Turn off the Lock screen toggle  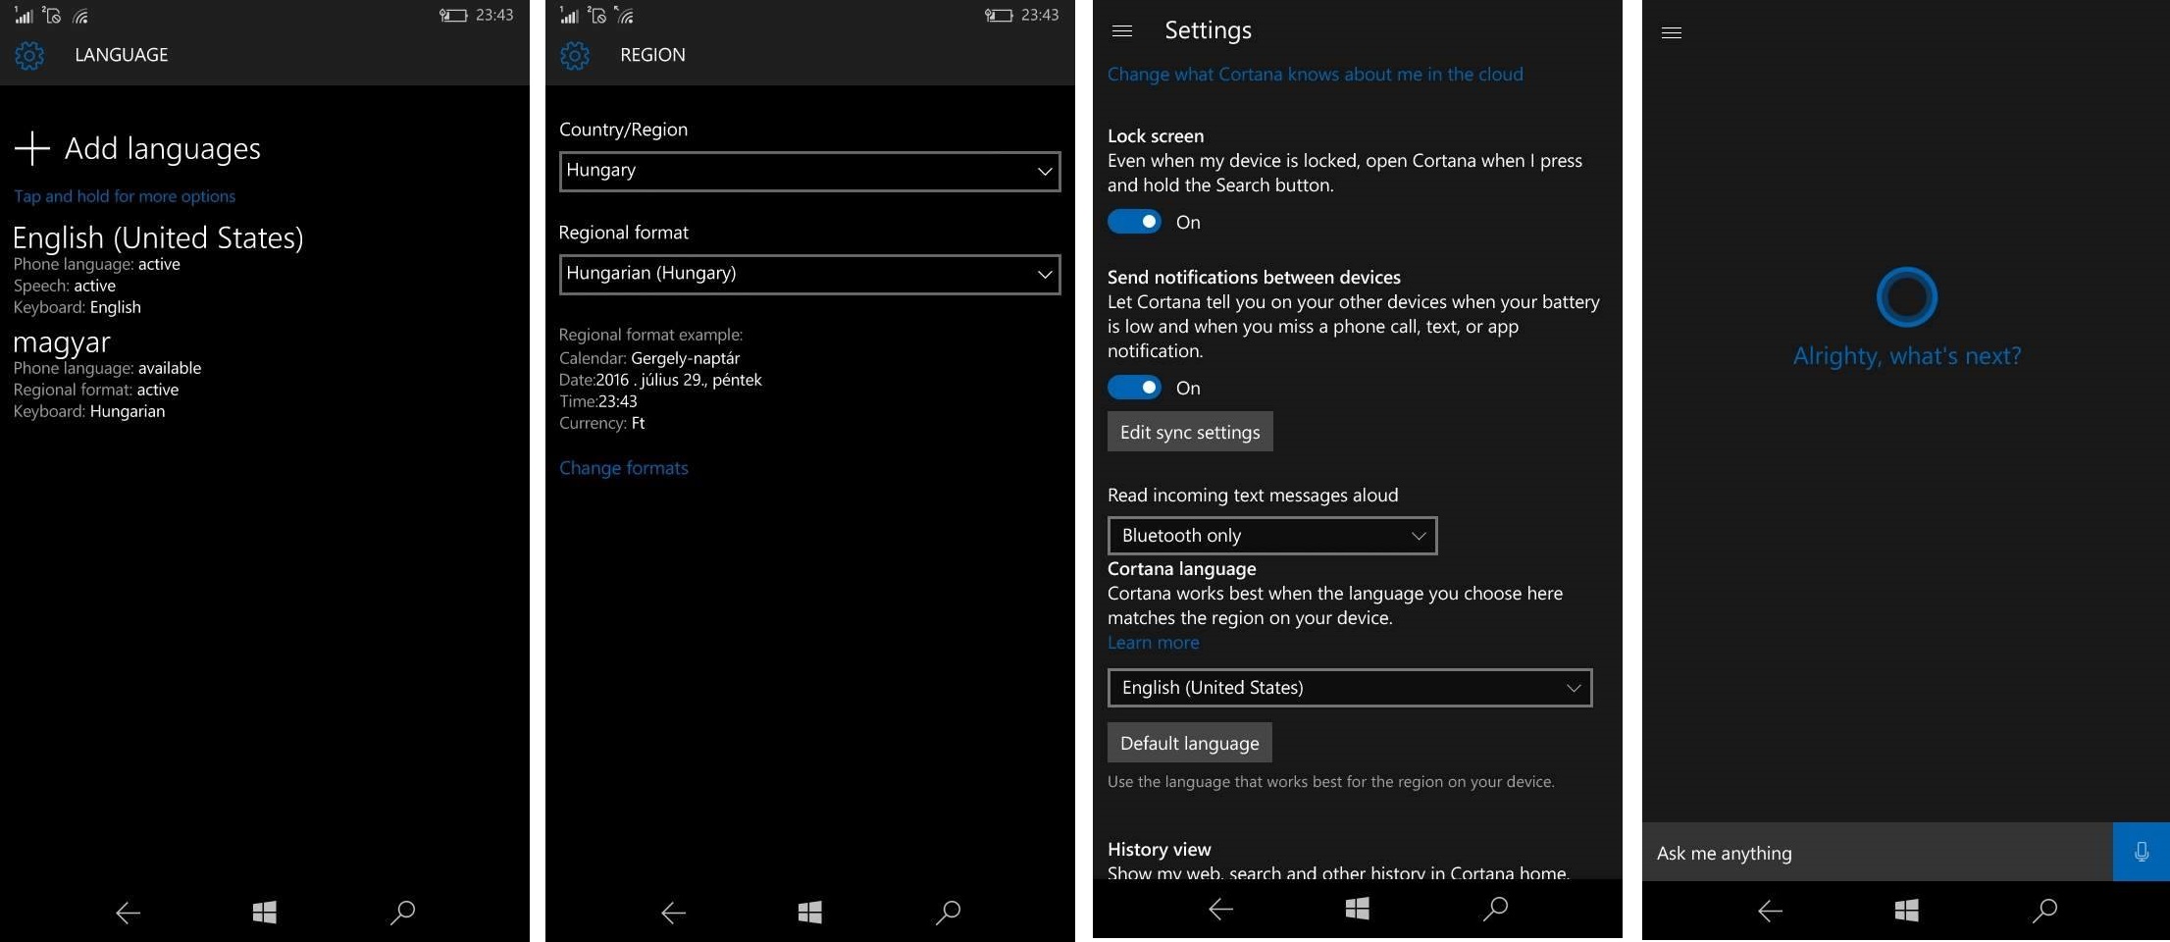click(x=1134, y=222)
